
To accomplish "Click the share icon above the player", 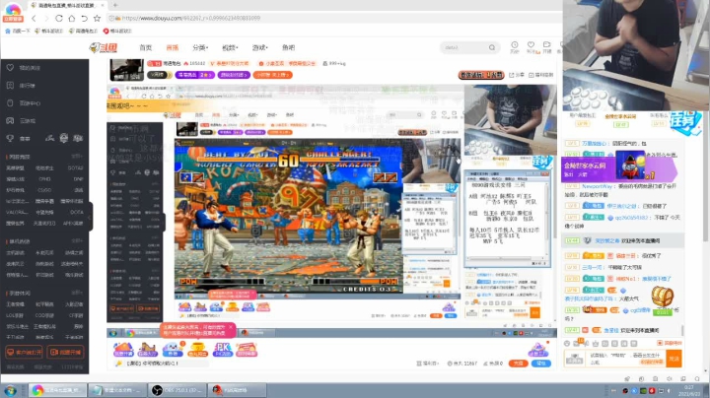I will [512, 75].
